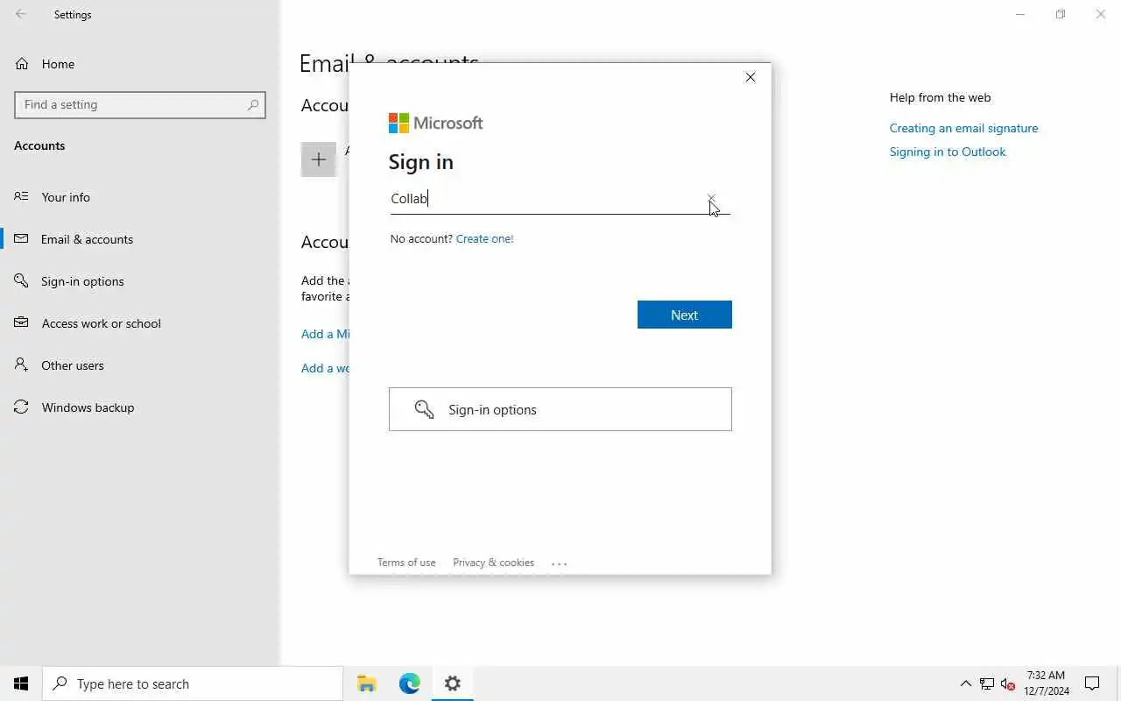Open the notification center icon
This screenshot has width=1121, height=701.
click(1092, 683)
